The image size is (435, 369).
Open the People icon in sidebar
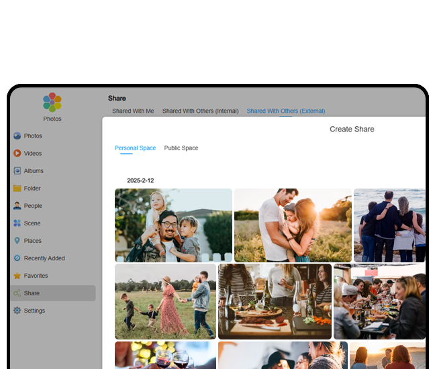pos(17,206)
